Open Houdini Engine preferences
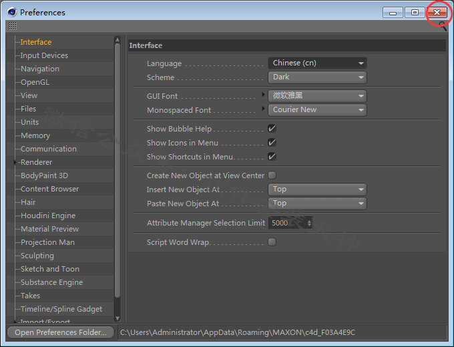Viewport: 454px width, 347px height. tap(48, 216)
